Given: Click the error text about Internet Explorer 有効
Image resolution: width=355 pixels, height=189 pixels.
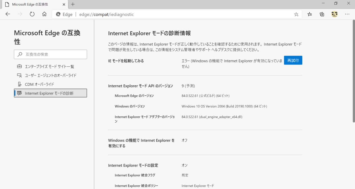Looking at the screenshot, I should pyautogui.click(x=232, y=63).
